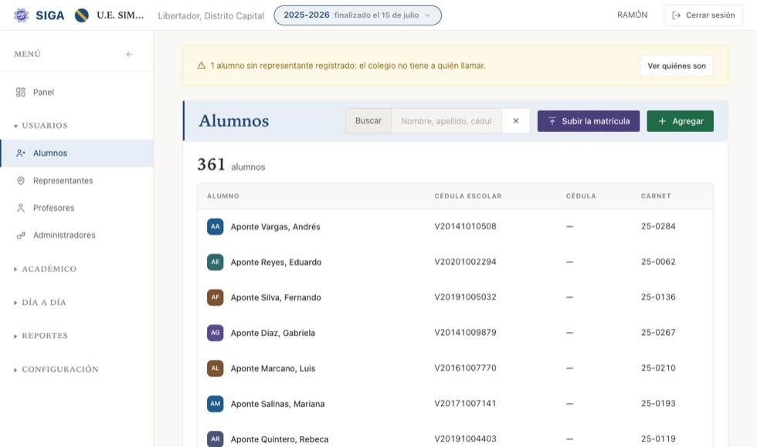Click cédula escolar V20141010508
This screenshot has width=757, height=447.
point(465,226)
